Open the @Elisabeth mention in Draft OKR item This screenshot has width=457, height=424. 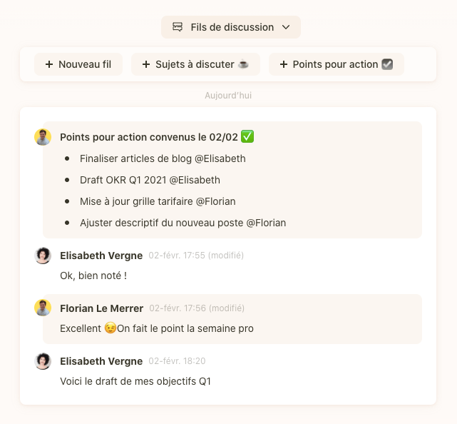point(195,180)
